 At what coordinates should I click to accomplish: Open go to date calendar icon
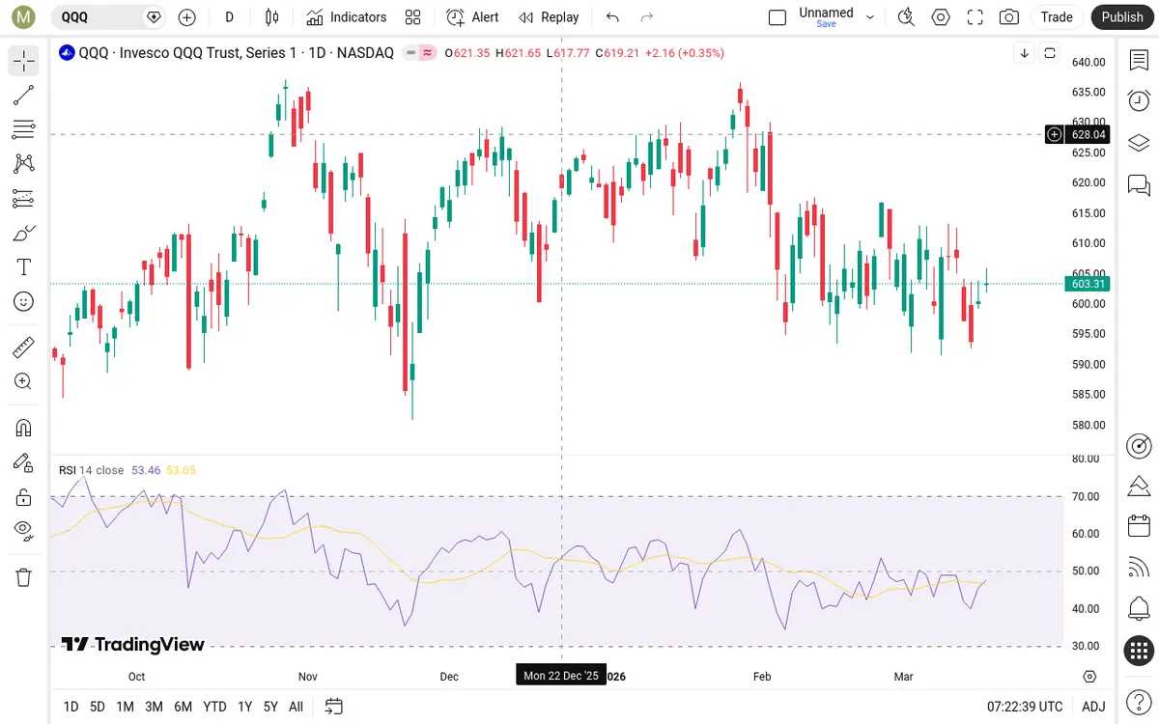click(334, 707)
